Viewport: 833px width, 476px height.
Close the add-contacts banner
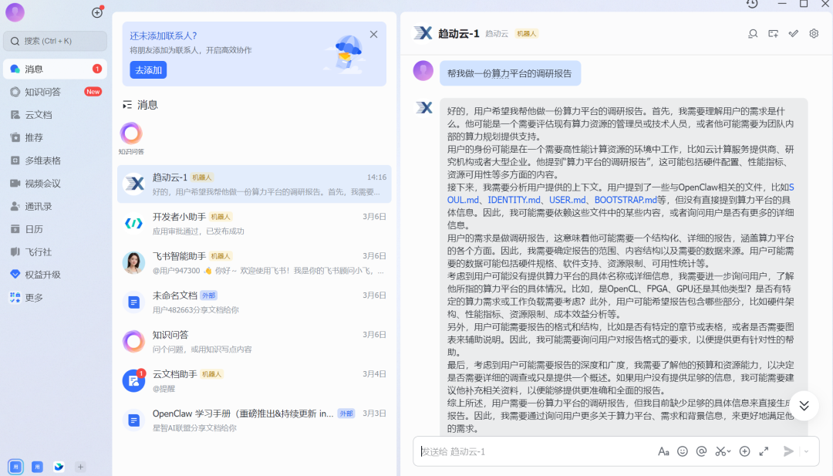pos(374,35)
